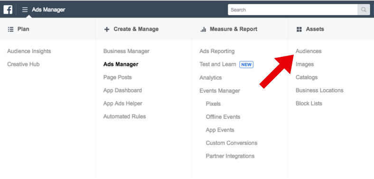Image resolution: width=374 pixels, height=179 pixels.
Task: Click the search magnifier button
Action: 364,10
